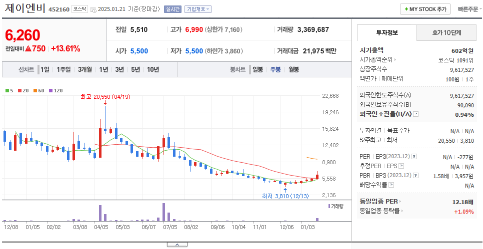Click the stock code 452160
Screen dimensions: 483x249
[x=59, y=9]
